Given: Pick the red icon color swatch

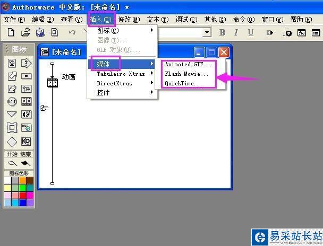Looking at the screenshot, I should pos(23,196).
